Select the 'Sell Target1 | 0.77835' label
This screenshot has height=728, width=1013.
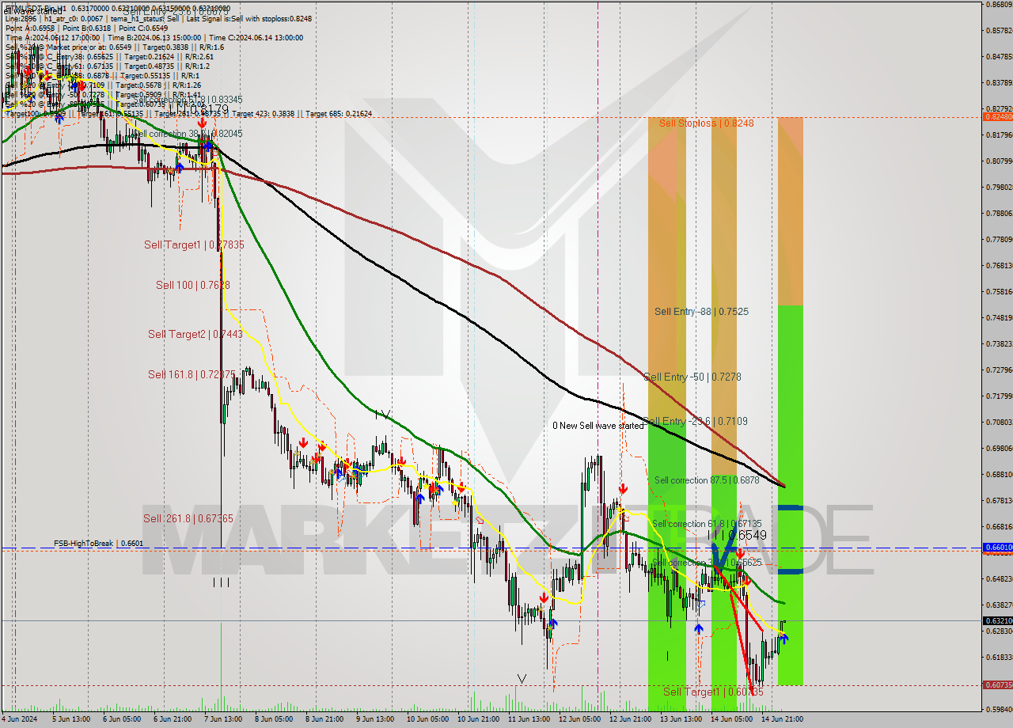194,245
